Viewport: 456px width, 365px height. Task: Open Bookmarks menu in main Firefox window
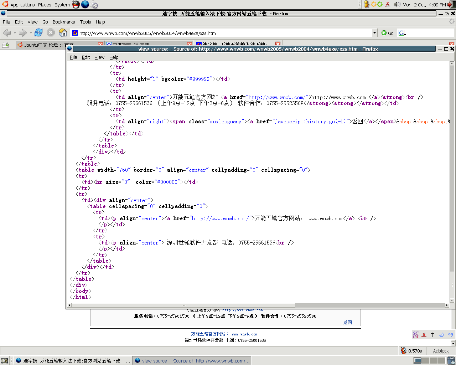tap(64, 22)
